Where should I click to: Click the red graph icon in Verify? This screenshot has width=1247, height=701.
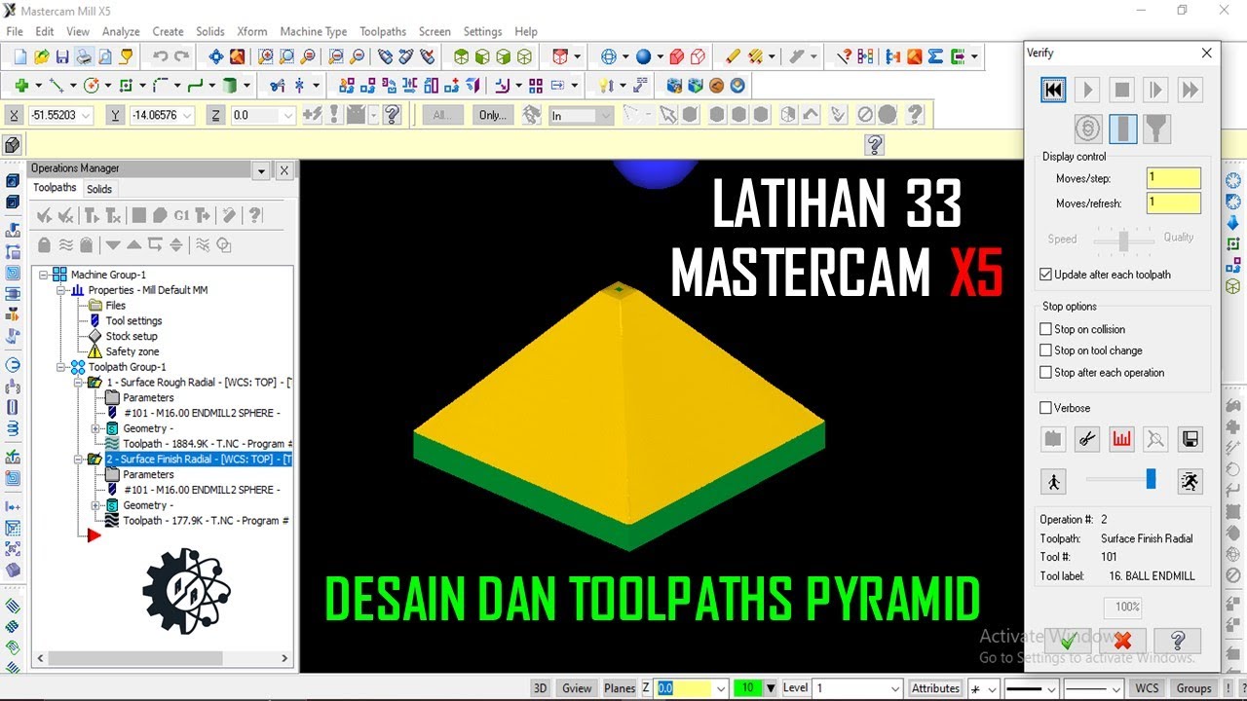1121,439
